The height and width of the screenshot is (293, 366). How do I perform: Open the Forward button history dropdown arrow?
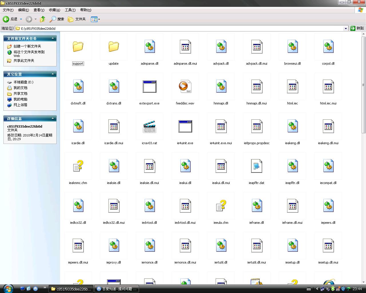click(35, 19)
